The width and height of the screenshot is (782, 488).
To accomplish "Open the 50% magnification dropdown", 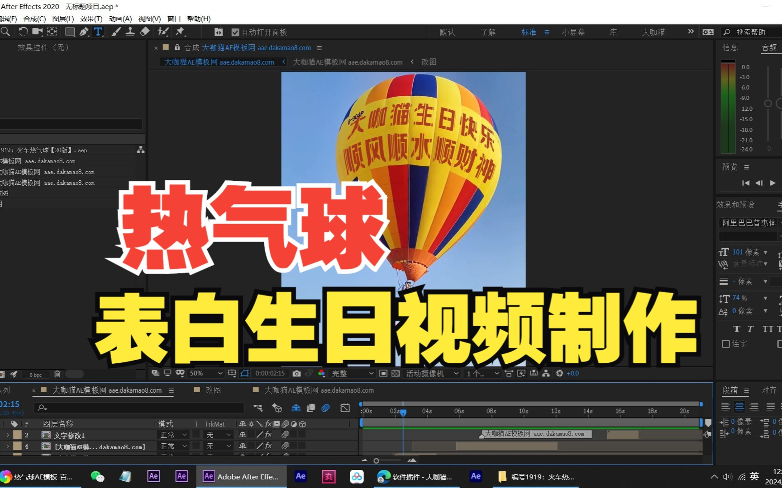I will pos(206,373).
